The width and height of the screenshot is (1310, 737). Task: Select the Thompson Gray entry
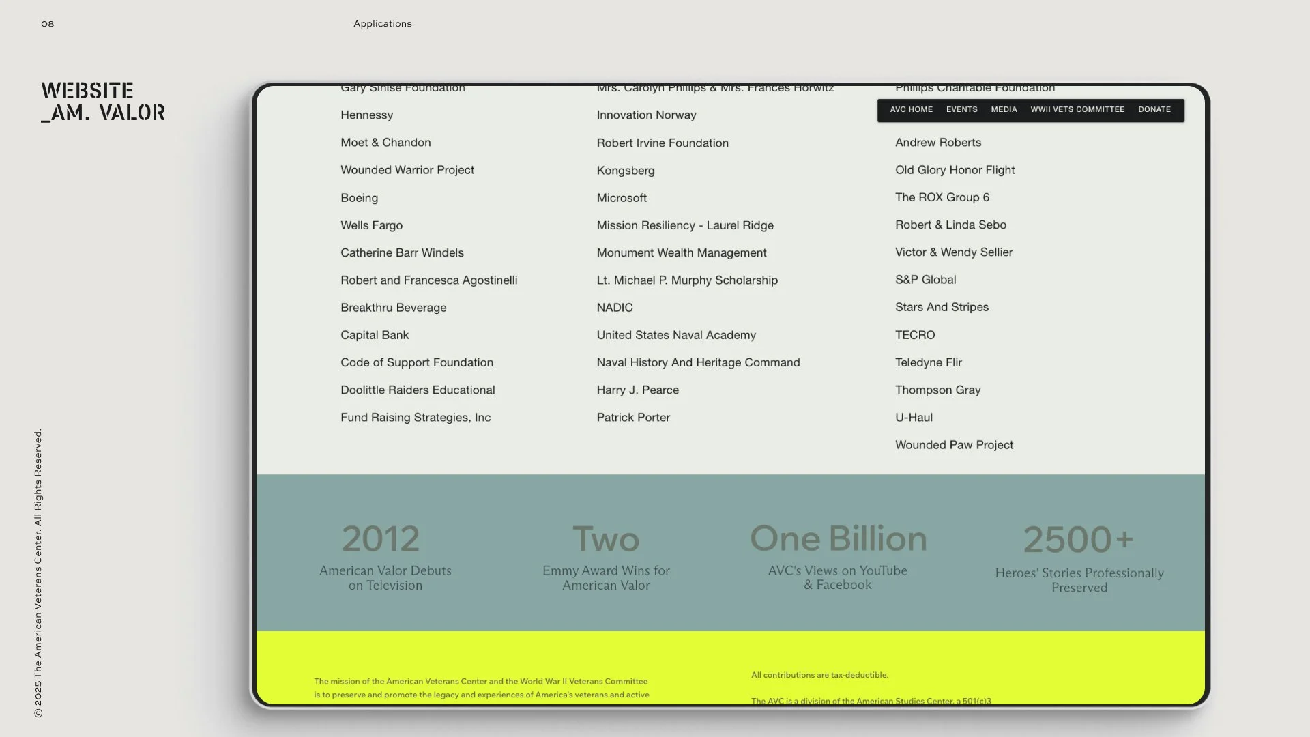[937, 390]
